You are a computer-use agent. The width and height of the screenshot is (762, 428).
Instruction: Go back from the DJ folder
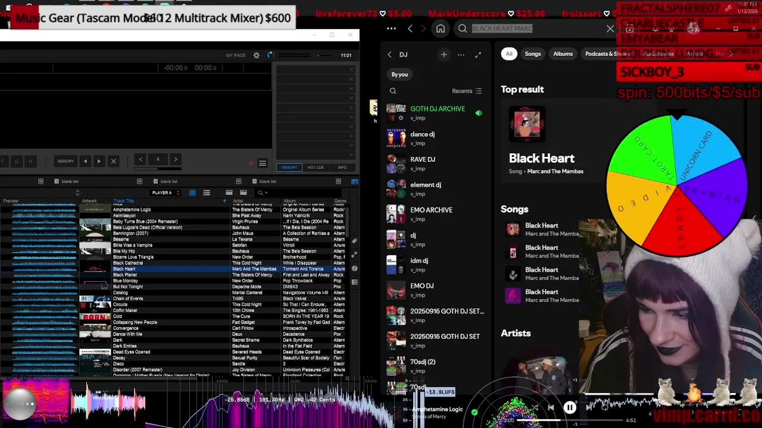[389, 55]
